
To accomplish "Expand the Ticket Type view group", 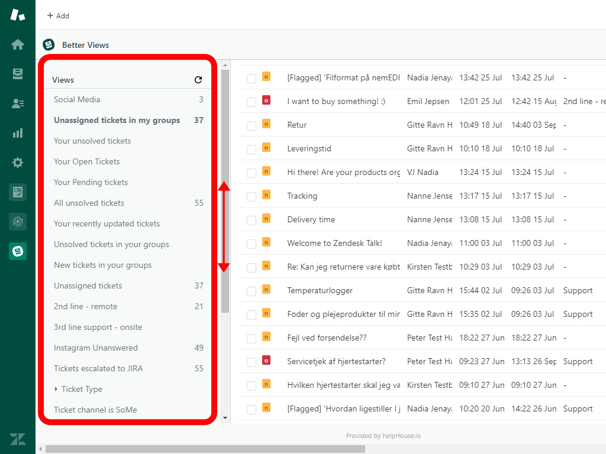I will click(56, 389).
